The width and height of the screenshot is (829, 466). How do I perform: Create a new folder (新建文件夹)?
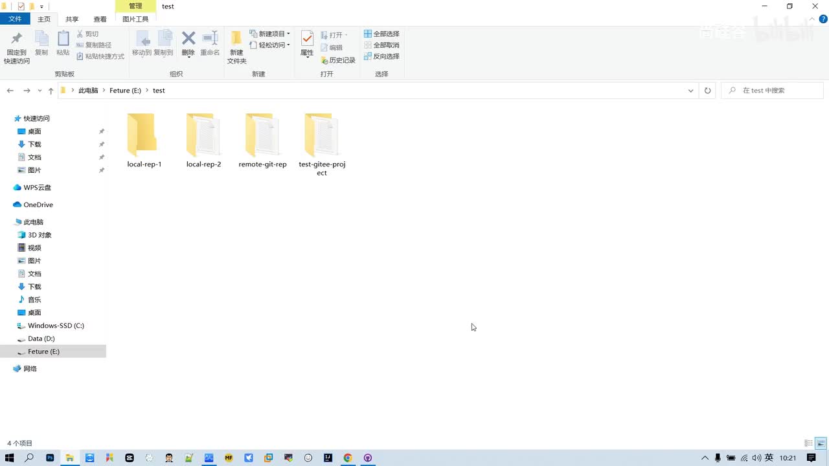click(x=236, y=48)
